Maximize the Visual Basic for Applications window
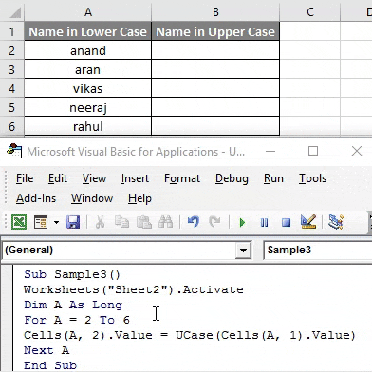Viewport: 372px width, 372px height. (x=313, y=151)
